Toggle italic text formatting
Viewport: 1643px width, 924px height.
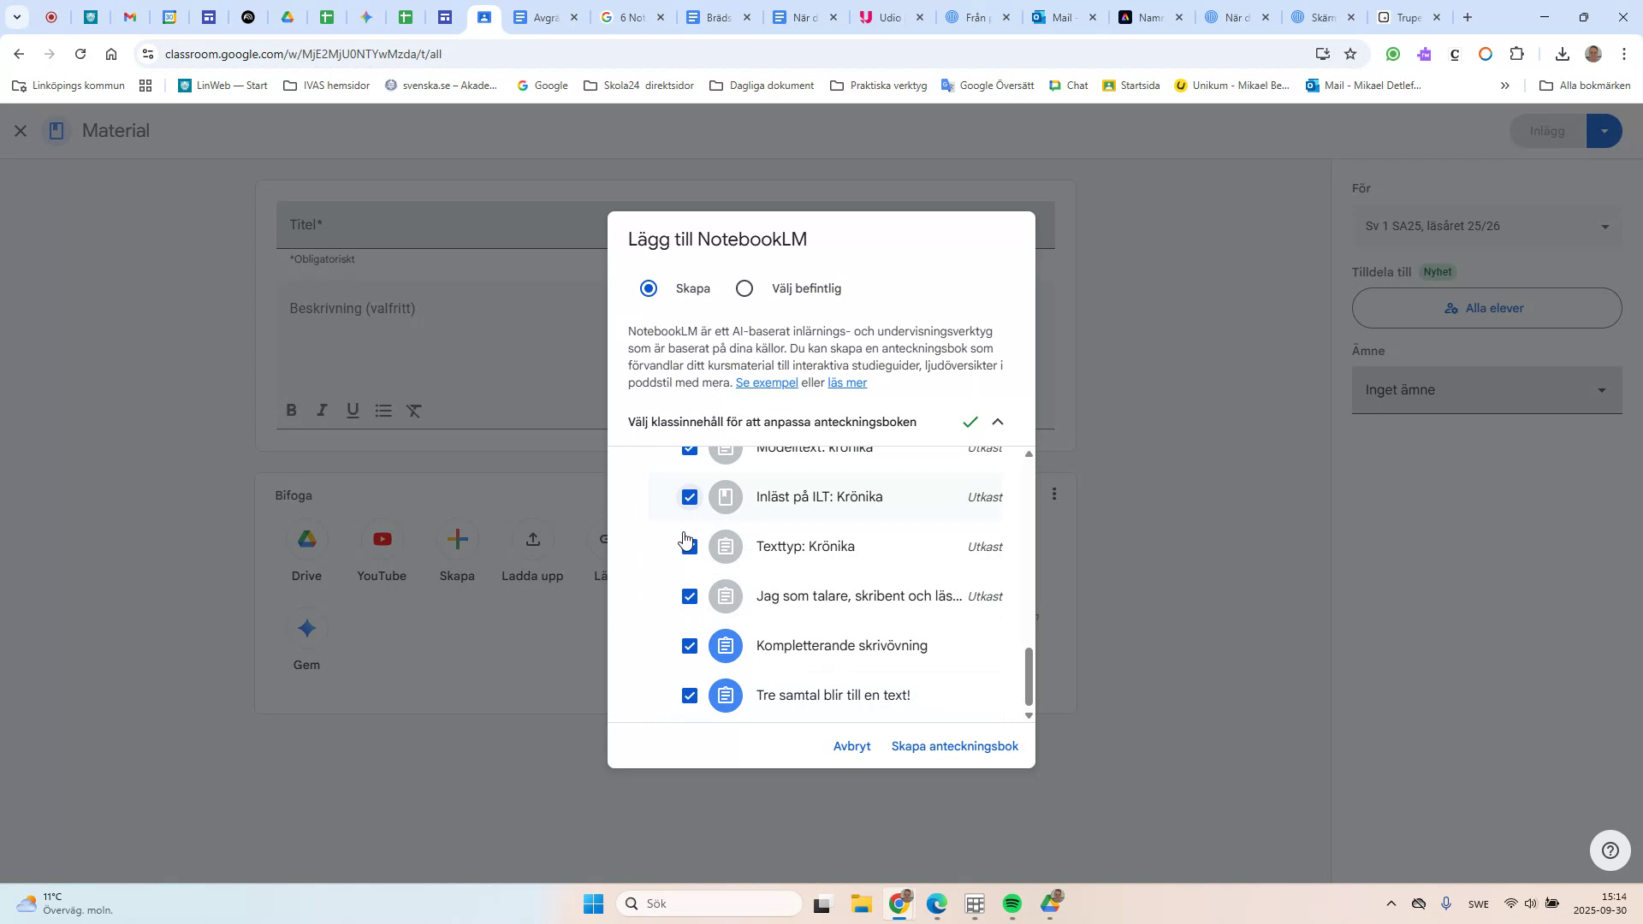tap(321, 411)
